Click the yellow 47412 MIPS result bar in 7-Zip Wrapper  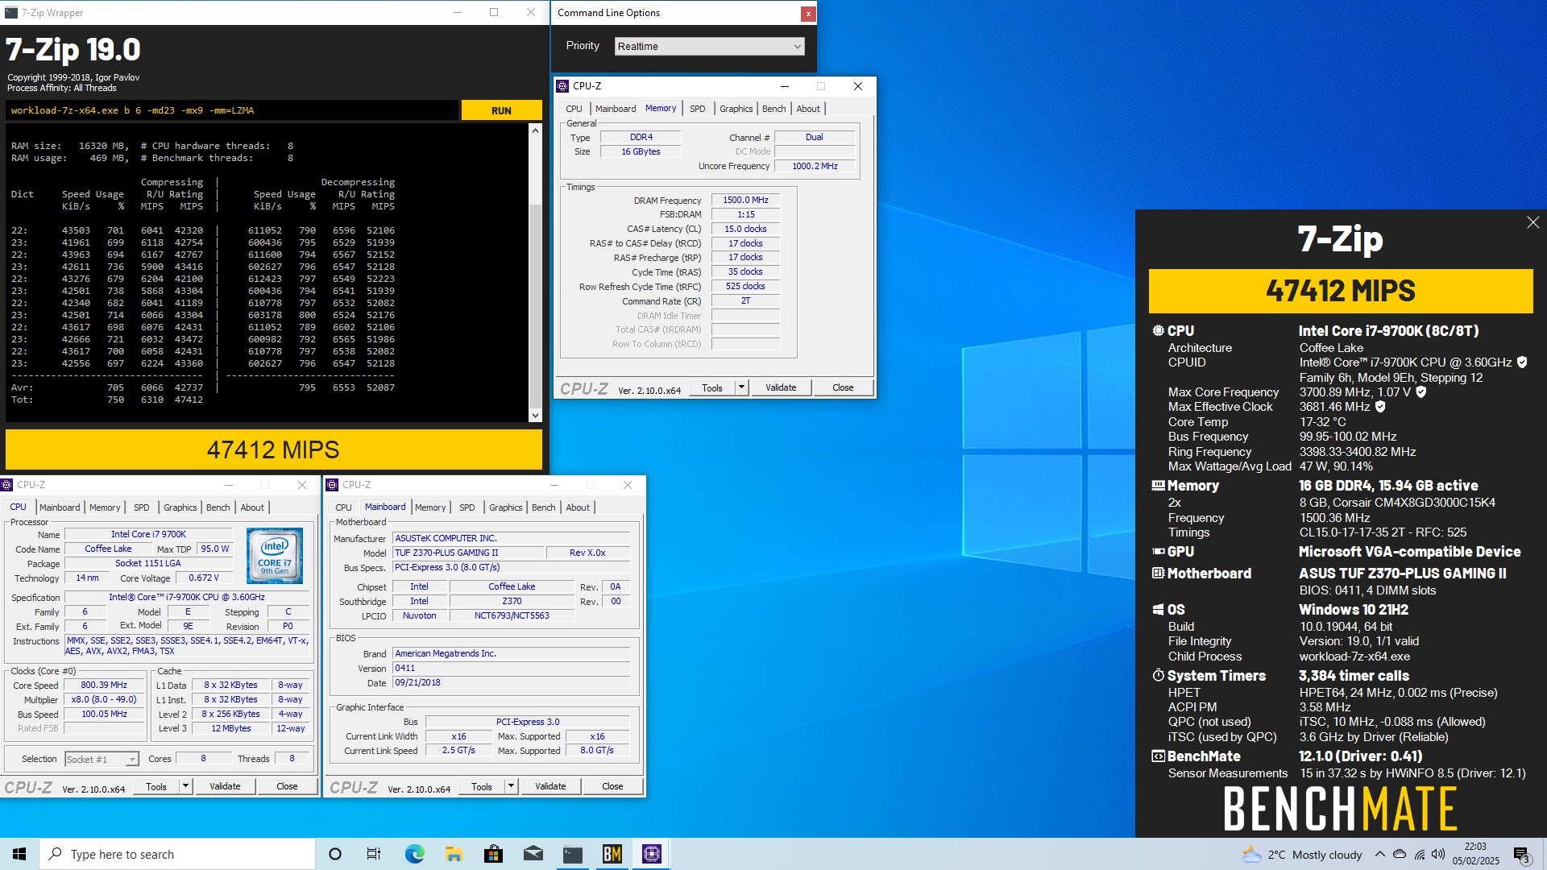point(274,449)
